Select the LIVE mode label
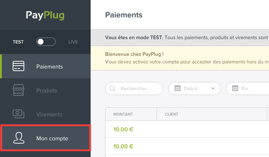The height and width of the screenshot is (157, 269). coord(73,42)
